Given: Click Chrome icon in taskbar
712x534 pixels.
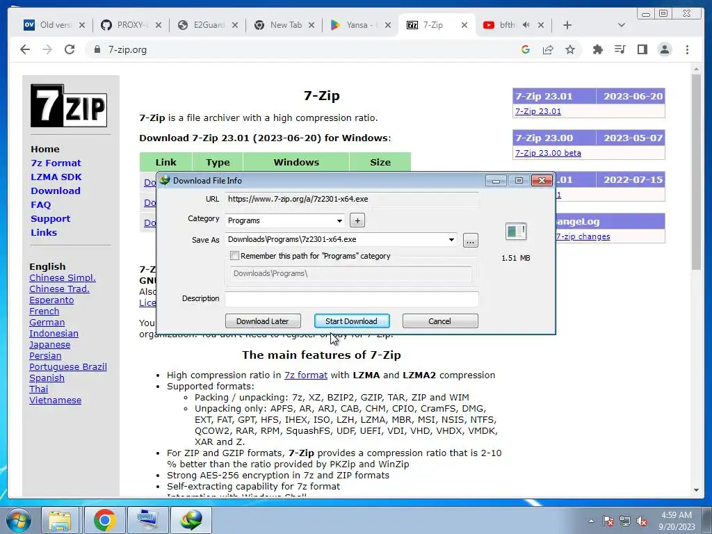Looking at the screenshot, I should [105, 520].
